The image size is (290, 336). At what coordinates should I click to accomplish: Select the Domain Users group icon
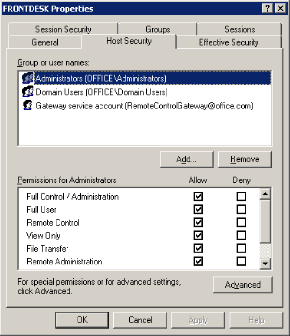point(28,92)
